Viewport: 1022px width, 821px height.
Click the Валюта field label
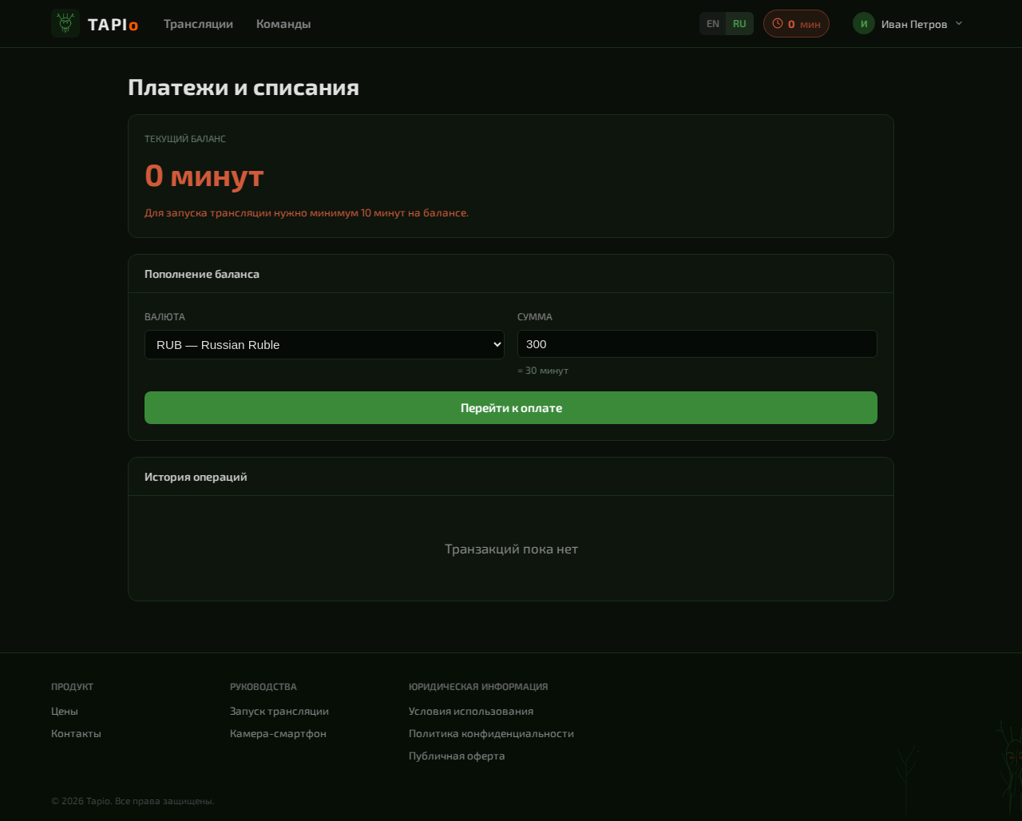pos(164,317)
